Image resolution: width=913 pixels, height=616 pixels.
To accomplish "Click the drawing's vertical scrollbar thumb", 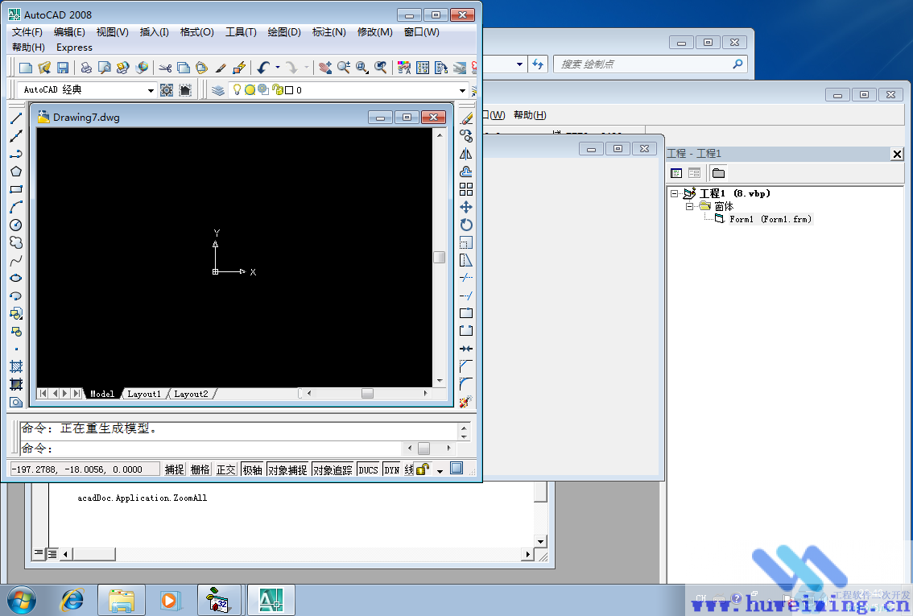I will pyautogui.click(x=440, y=258).
